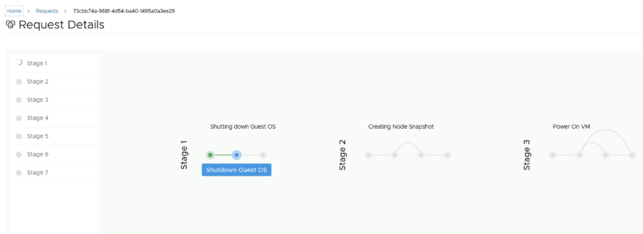This screenshot has height=234, width=643.
Task: Click the Stage 7 grey status dot
Action: point(18,173)
